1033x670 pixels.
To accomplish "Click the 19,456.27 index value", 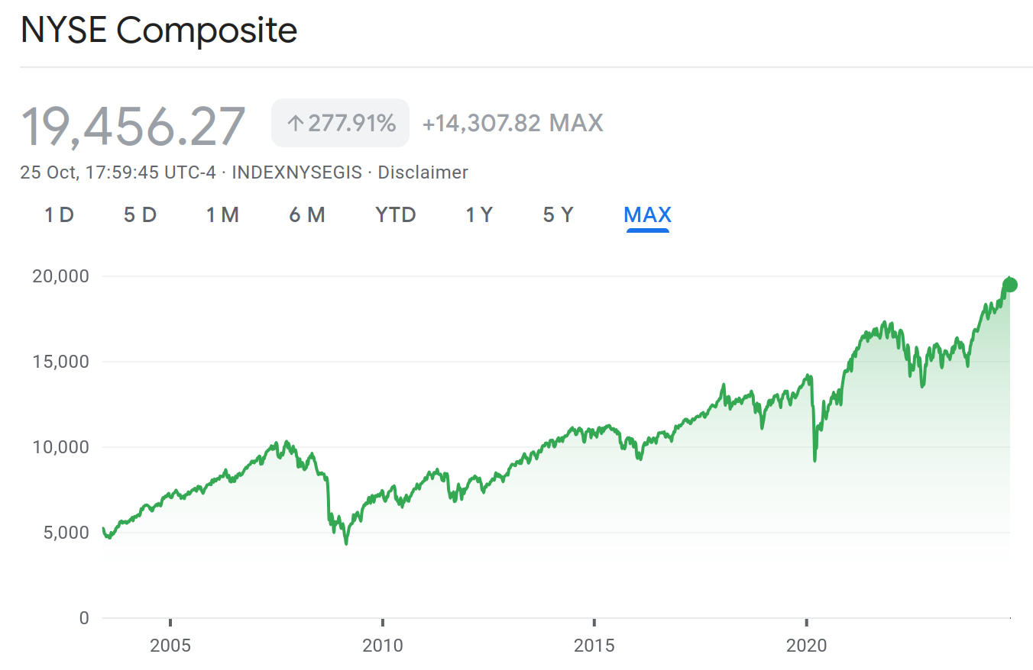I will pyautogui.click(x=133, y=125).
